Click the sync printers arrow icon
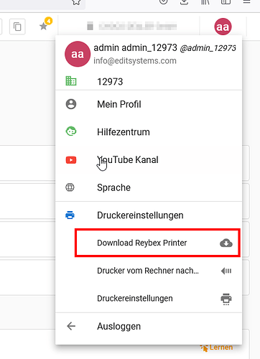260x359 pixels. tap(226, 271)
